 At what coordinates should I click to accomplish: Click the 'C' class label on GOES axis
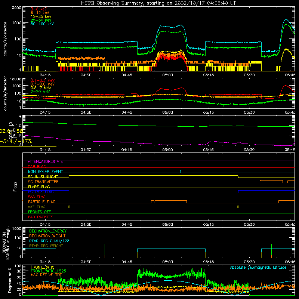pos(20,126)
